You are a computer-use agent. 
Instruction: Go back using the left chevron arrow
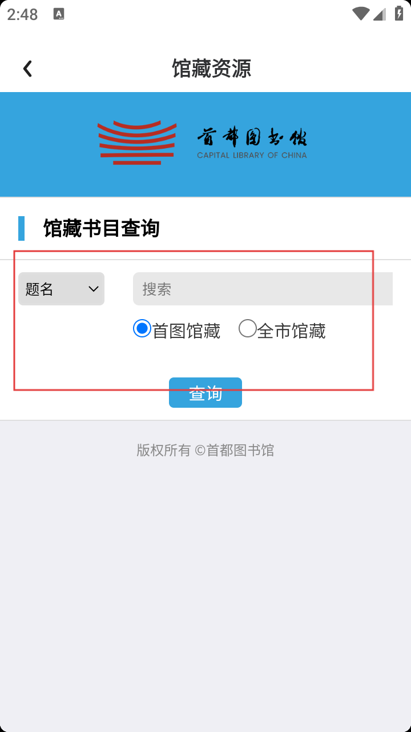coord(27,69)
